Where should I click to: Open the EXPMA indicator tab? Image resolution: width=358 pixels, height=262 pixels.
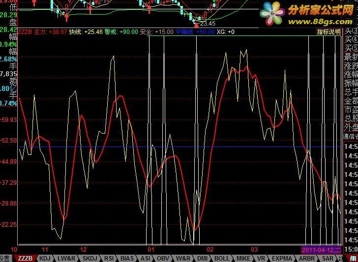click(282, 259)
